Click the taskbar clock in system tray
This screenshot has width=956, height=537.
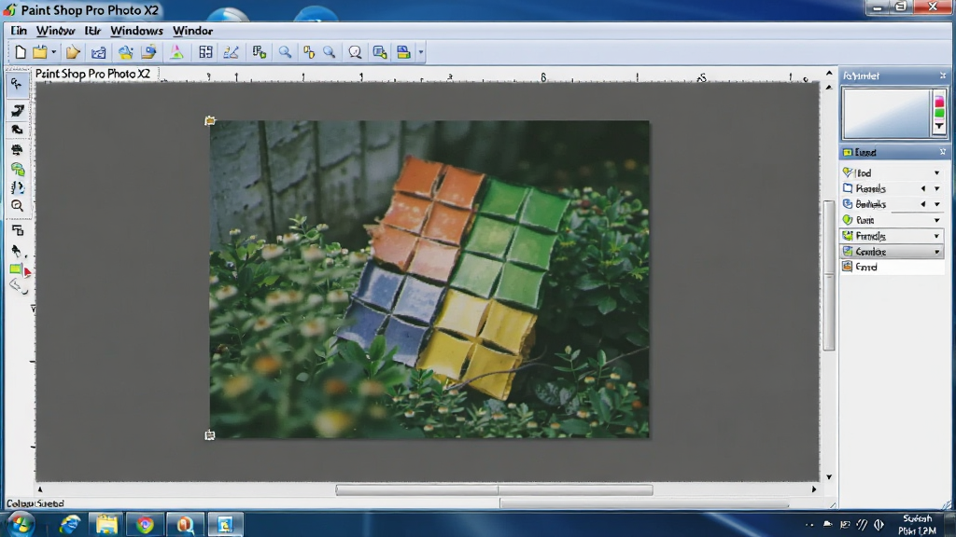tap(918, 524)
